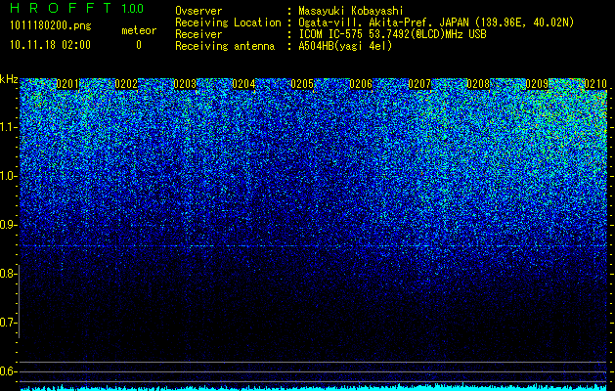Image resolution: width=615 pixels, height=391 pixels.
Task: Click the 0209 time marker label
Action: (537, 84)
